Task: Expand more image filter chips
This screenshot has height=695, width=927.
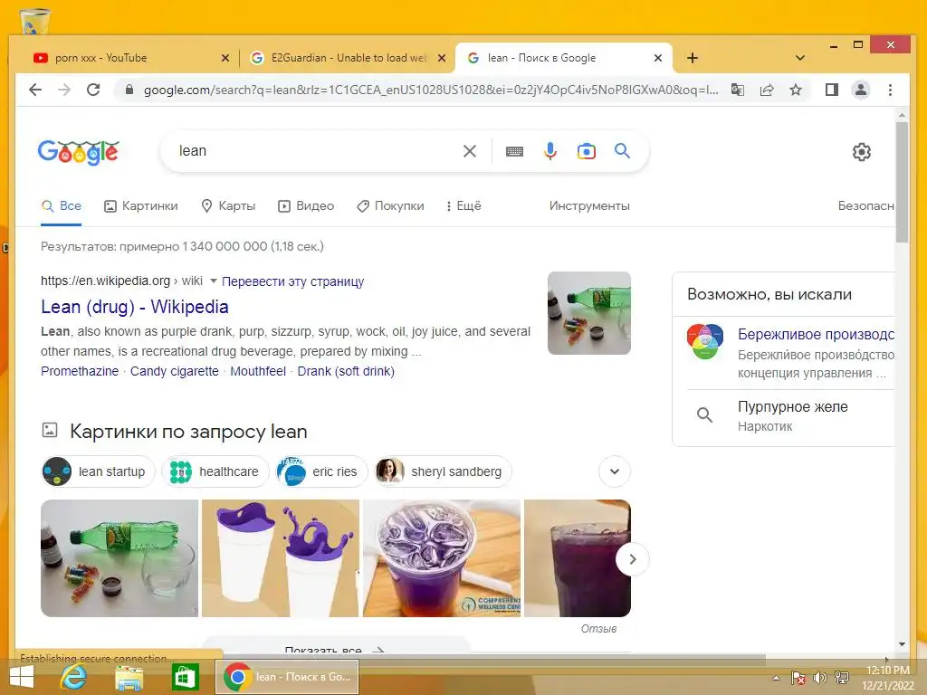Action: (x=615, y=471)
